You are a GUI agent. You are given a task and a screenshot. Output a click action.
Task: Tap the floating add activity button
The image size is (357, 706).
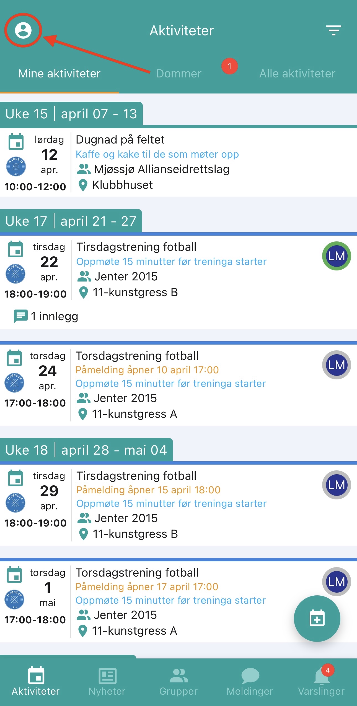tap(317, 618)
